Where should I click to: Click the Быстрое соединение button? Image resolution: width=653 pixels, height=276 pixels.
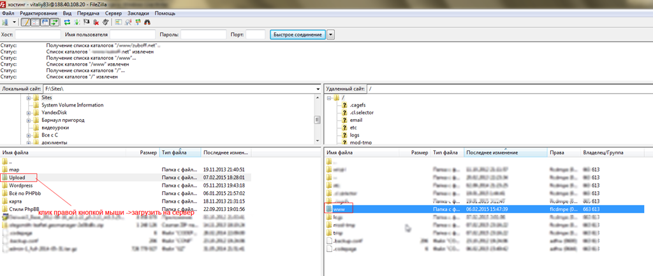(297, 34)
